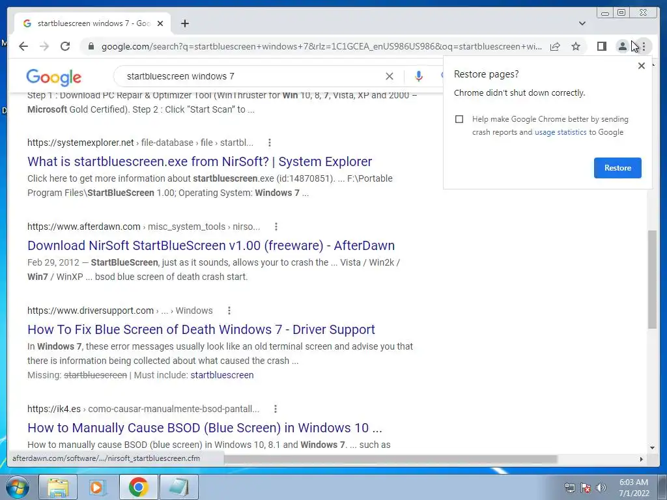The image size is (667, 500).
Task: Reload the current page
Action: coord(65,46)
